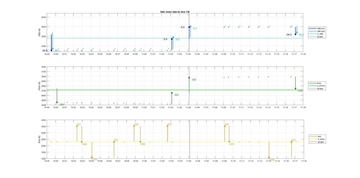Click the '1500' tick on Roll axis
This screenshot has height=178, width=360.
point(43,152)
